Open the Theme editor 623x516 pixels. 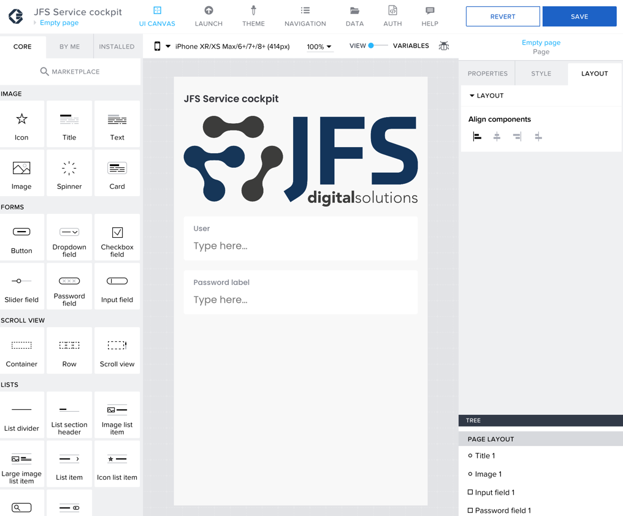[x=253, y=17]
